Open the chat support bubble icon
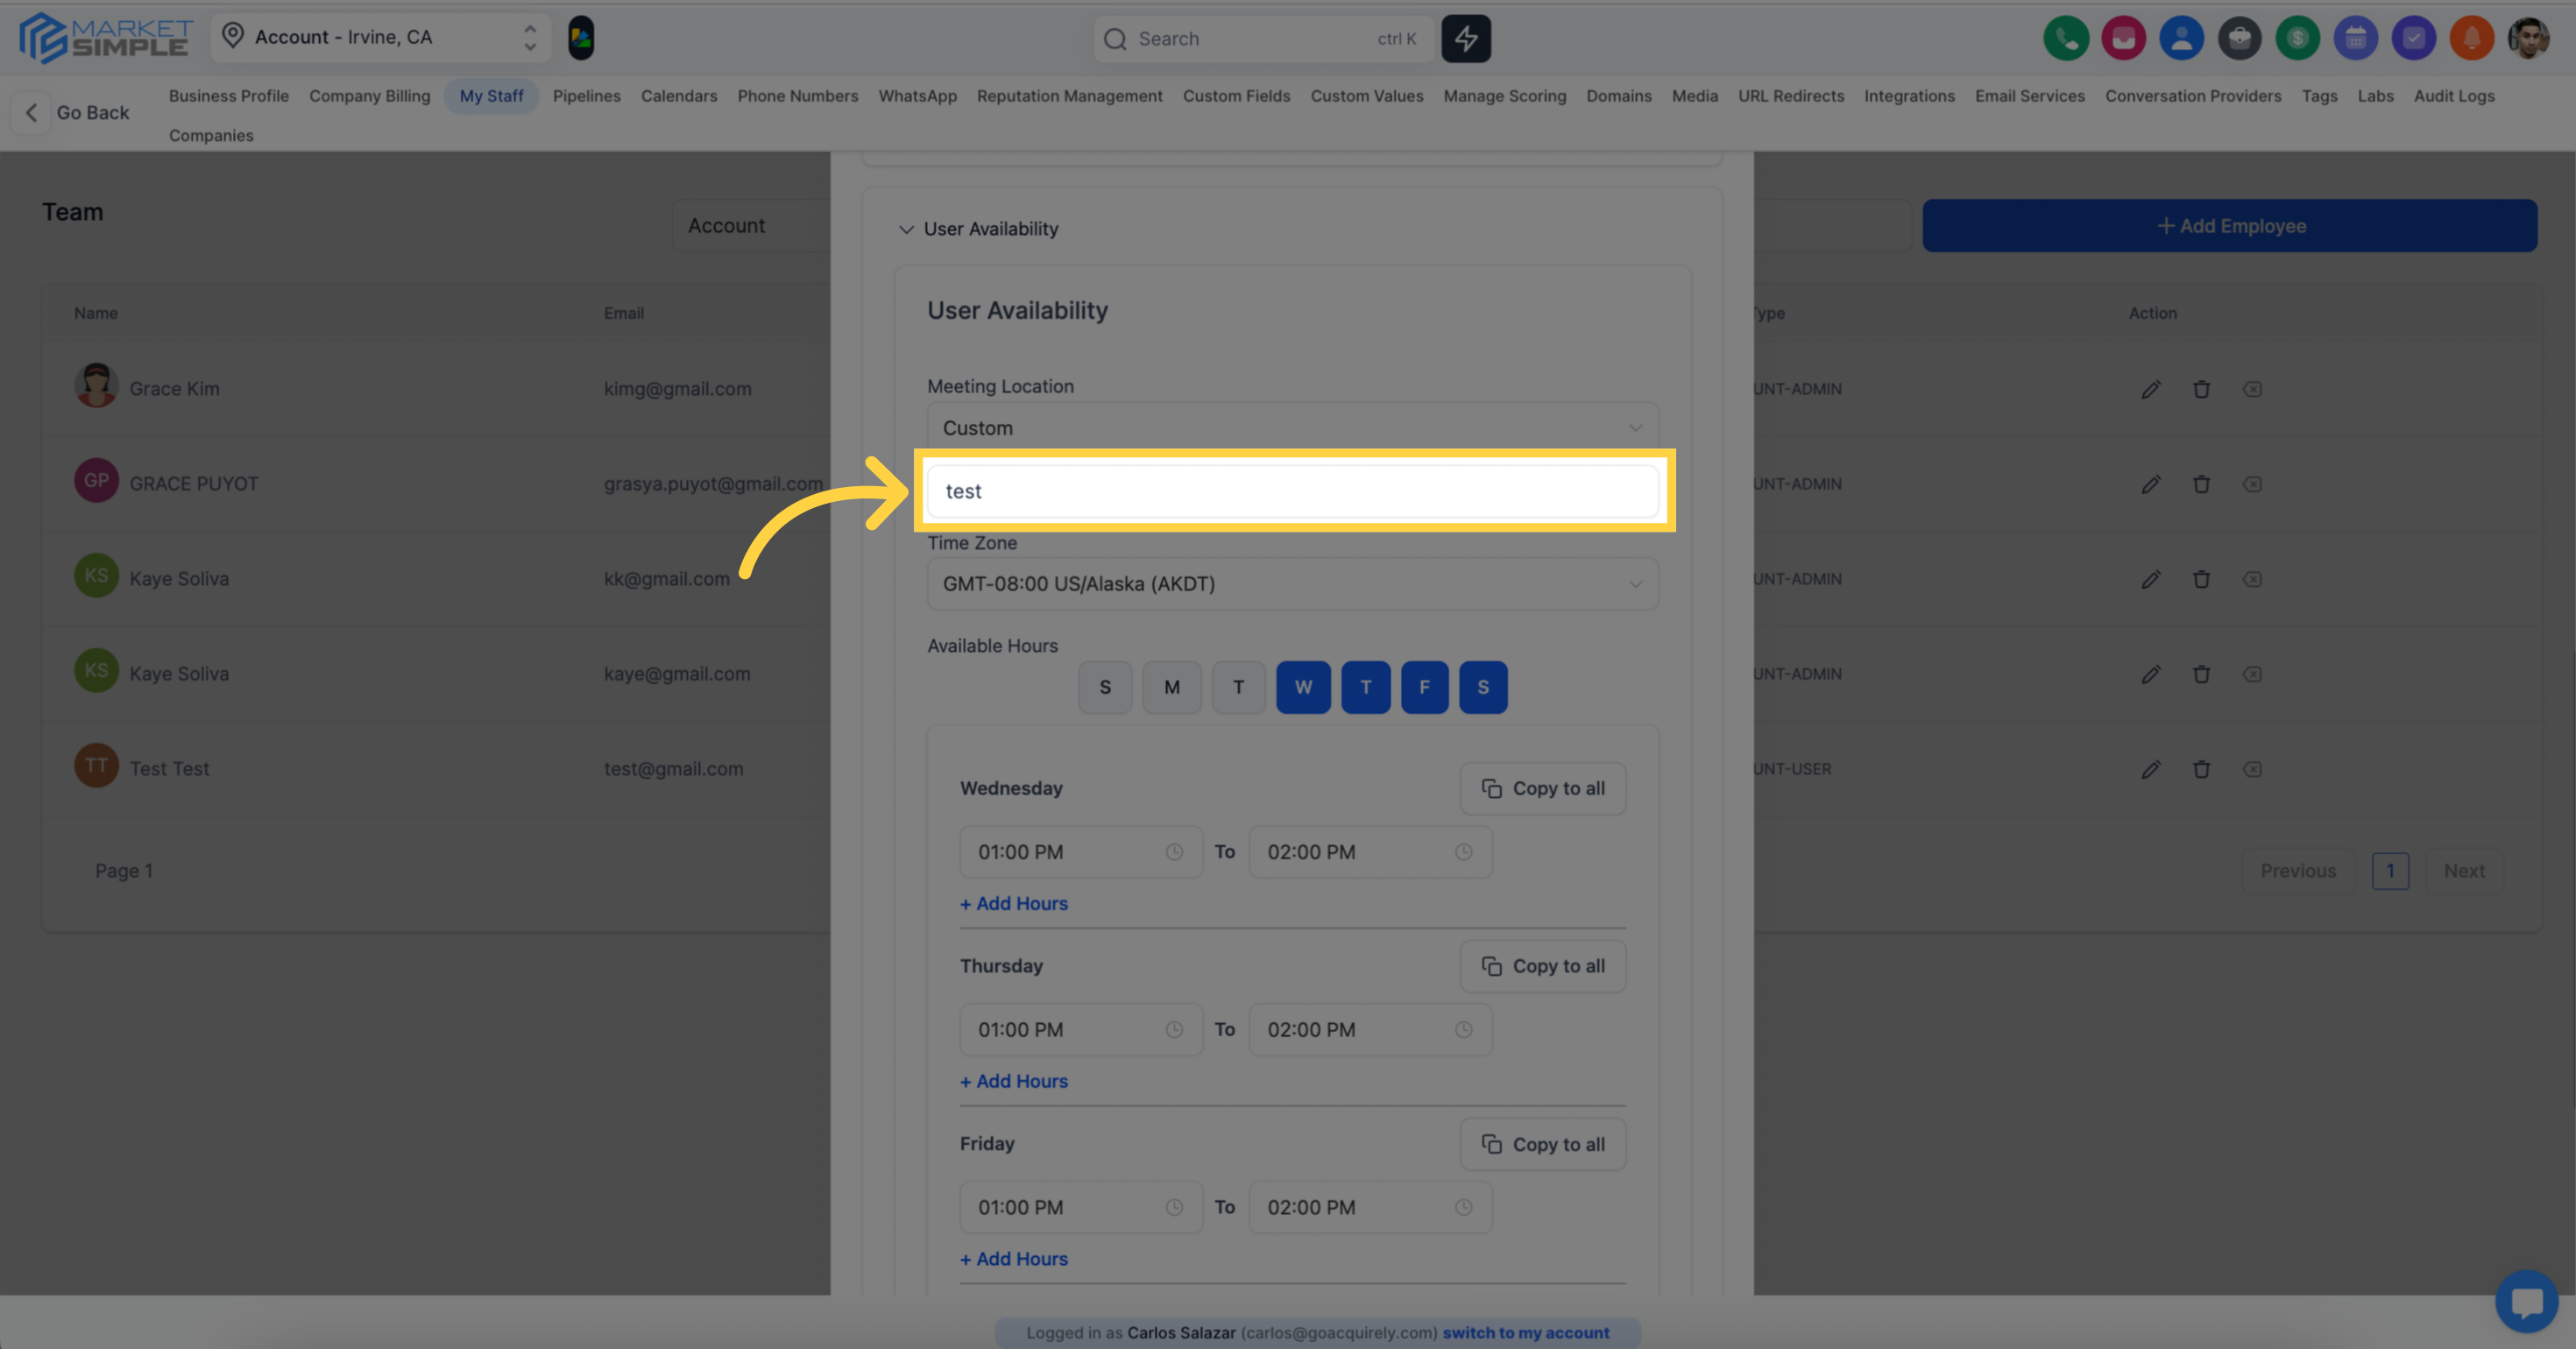 click(2526, 1301)
